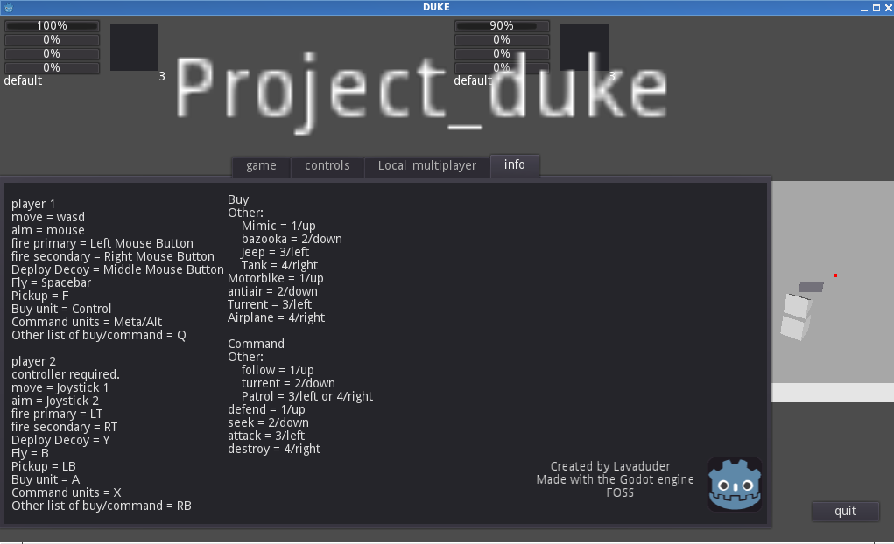Click the FOSS label
This screenshot has width=894, height=544.
coord(620,492)
